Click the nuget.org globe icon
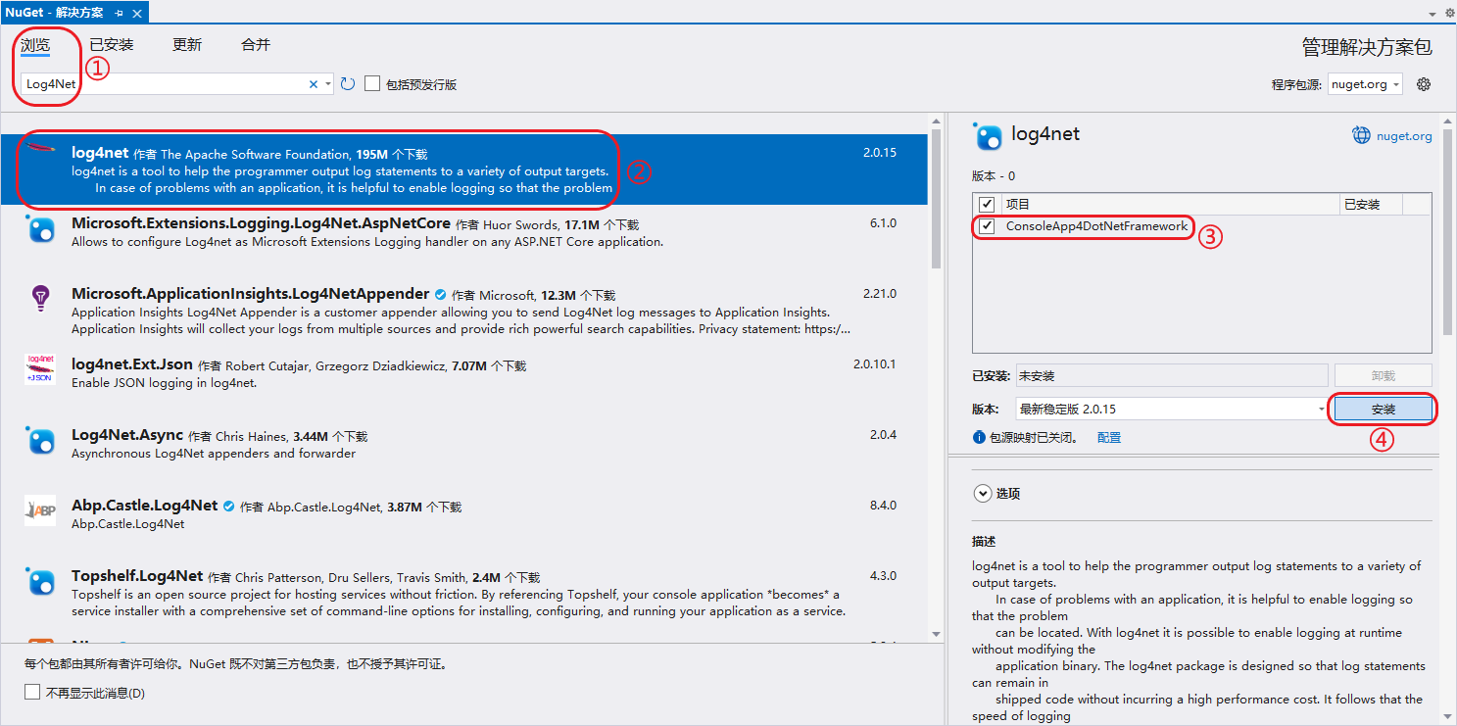Screen dimensions: 1457x726 pos(1361,135)
